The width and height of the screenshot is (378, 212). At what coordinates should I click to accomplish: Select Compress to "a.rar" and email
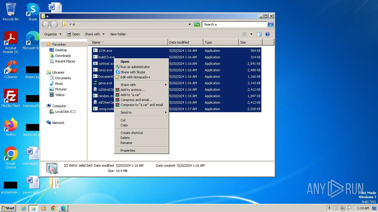[x=141, y=105]
